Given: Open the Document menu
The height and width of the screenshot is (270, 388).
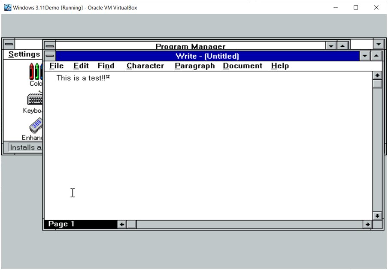Looking at the screenshot, I should click(x=242, y=66).
